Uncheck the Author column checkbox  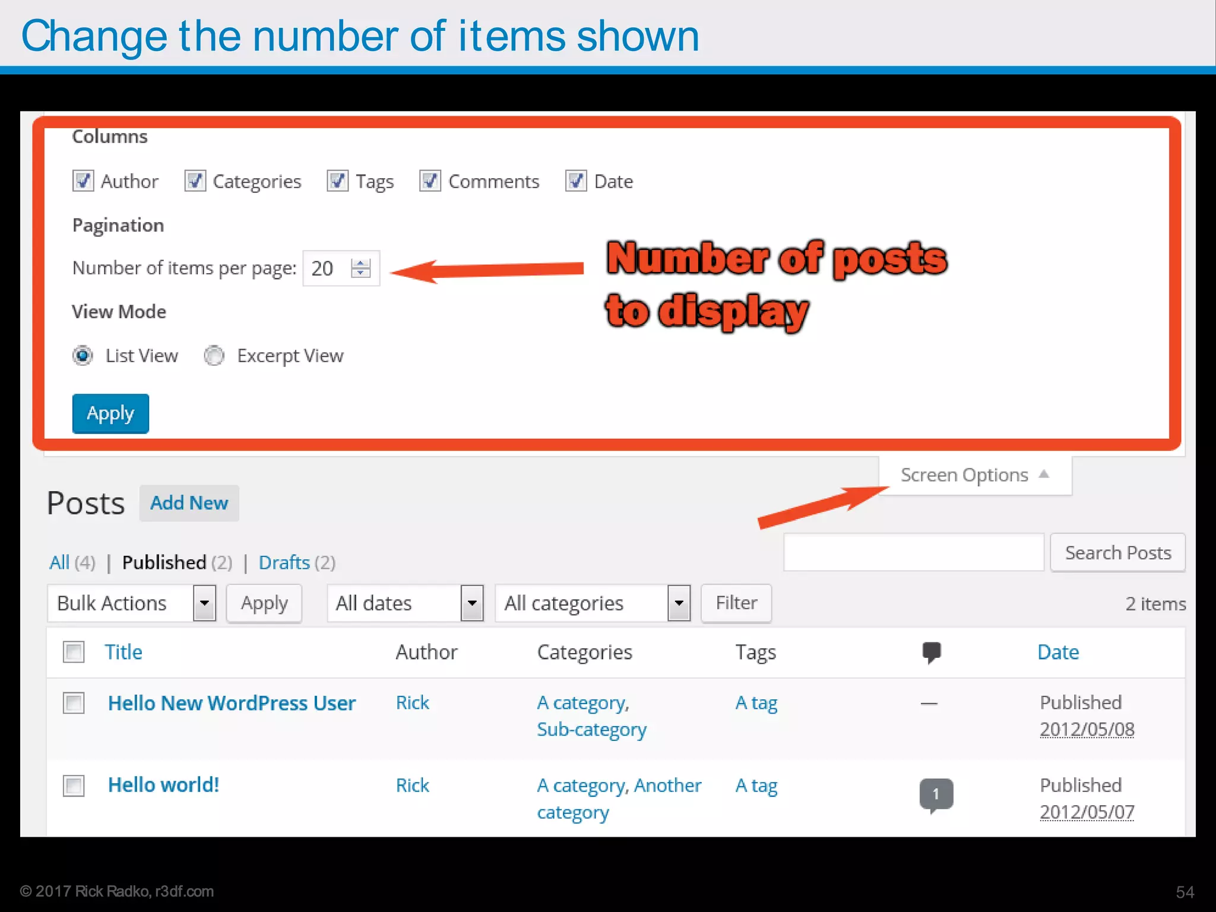click(83, 180)
